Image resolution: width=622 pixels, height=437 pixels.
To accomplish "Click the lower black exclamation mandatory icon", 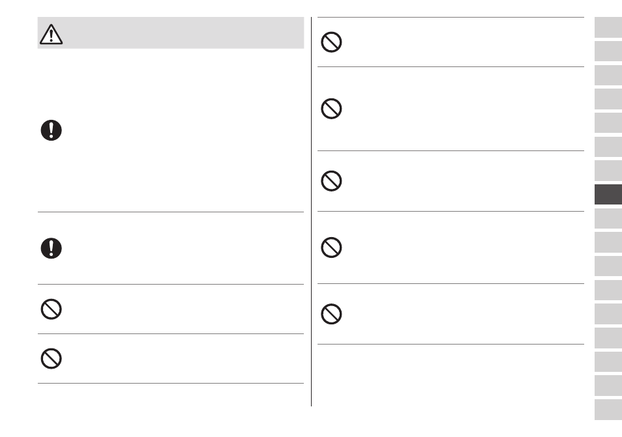I will pyautogui.click(x=51, y=248).
